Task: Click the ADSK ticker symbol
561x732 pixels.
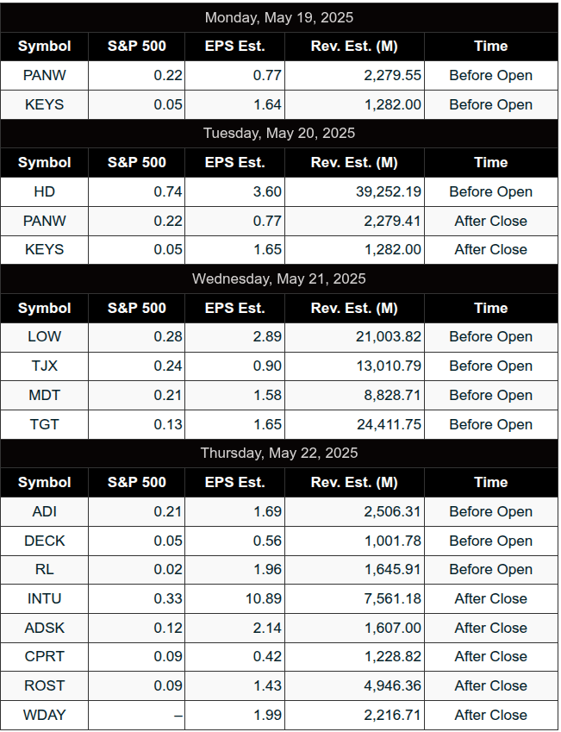Action: pos(44,628)
